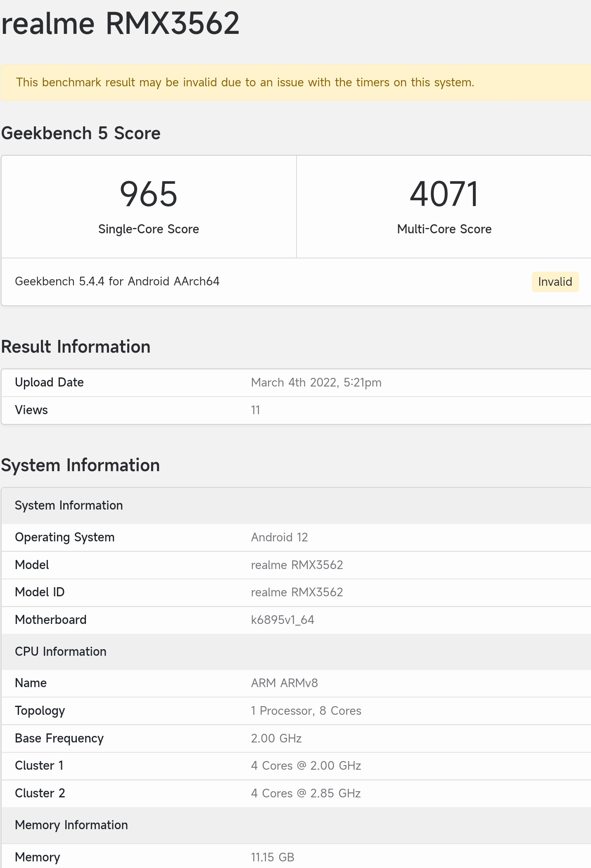This screenshot has width=591, height=868.
Task: Click the Cluster 2 value 4 Cores @ 2.85 GHz
Action: pos(306,794)
